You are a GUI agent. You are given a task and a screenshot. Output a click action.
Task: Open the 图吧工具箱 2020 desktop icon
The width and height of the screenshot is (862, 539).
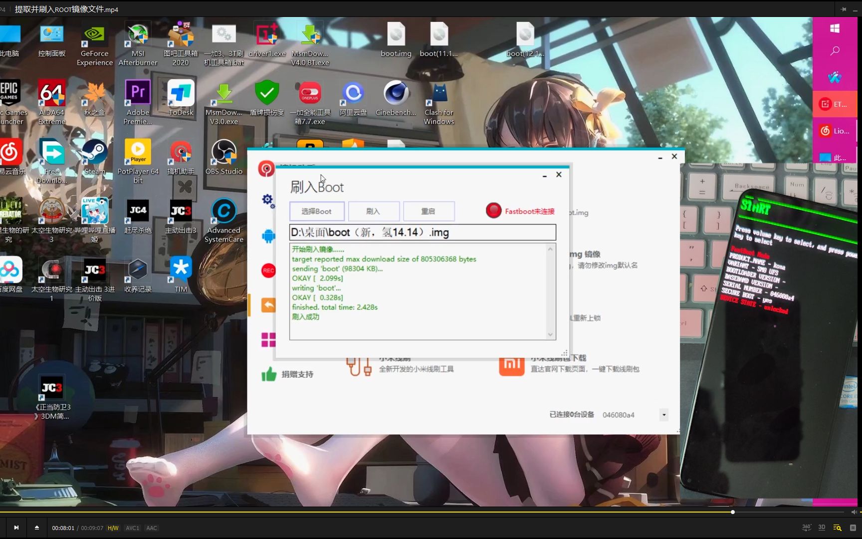pos(181,44)
